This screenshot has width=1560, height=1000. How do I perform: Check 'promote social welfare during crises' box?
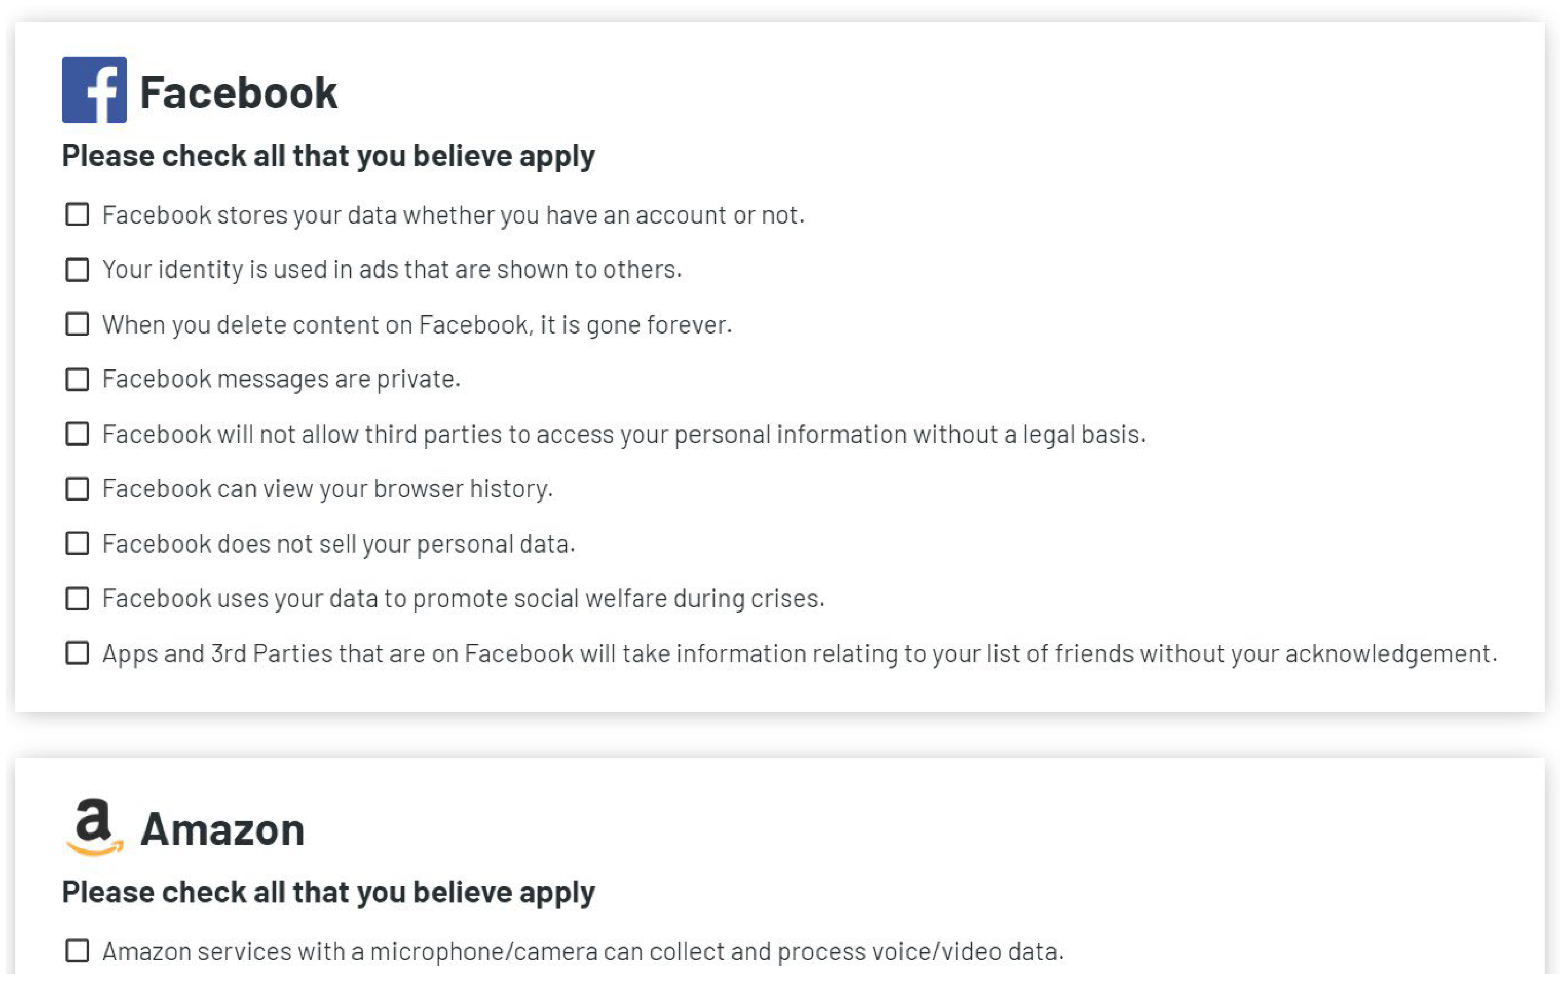(x=77, y=598)
